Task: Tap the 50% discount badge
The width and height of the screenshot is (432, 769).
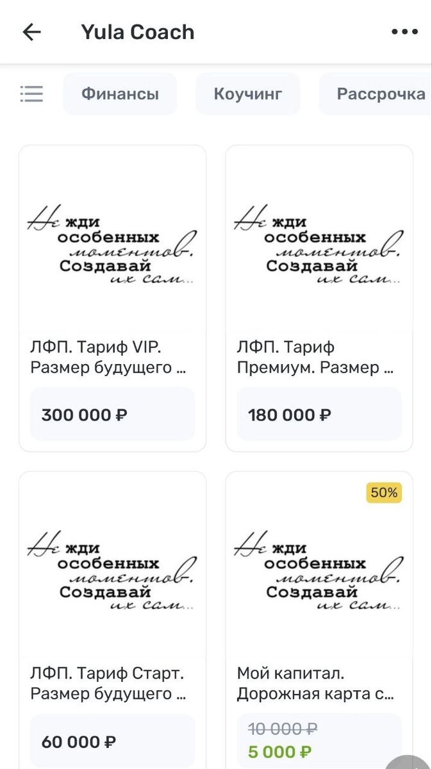Action: pos(384,493)
